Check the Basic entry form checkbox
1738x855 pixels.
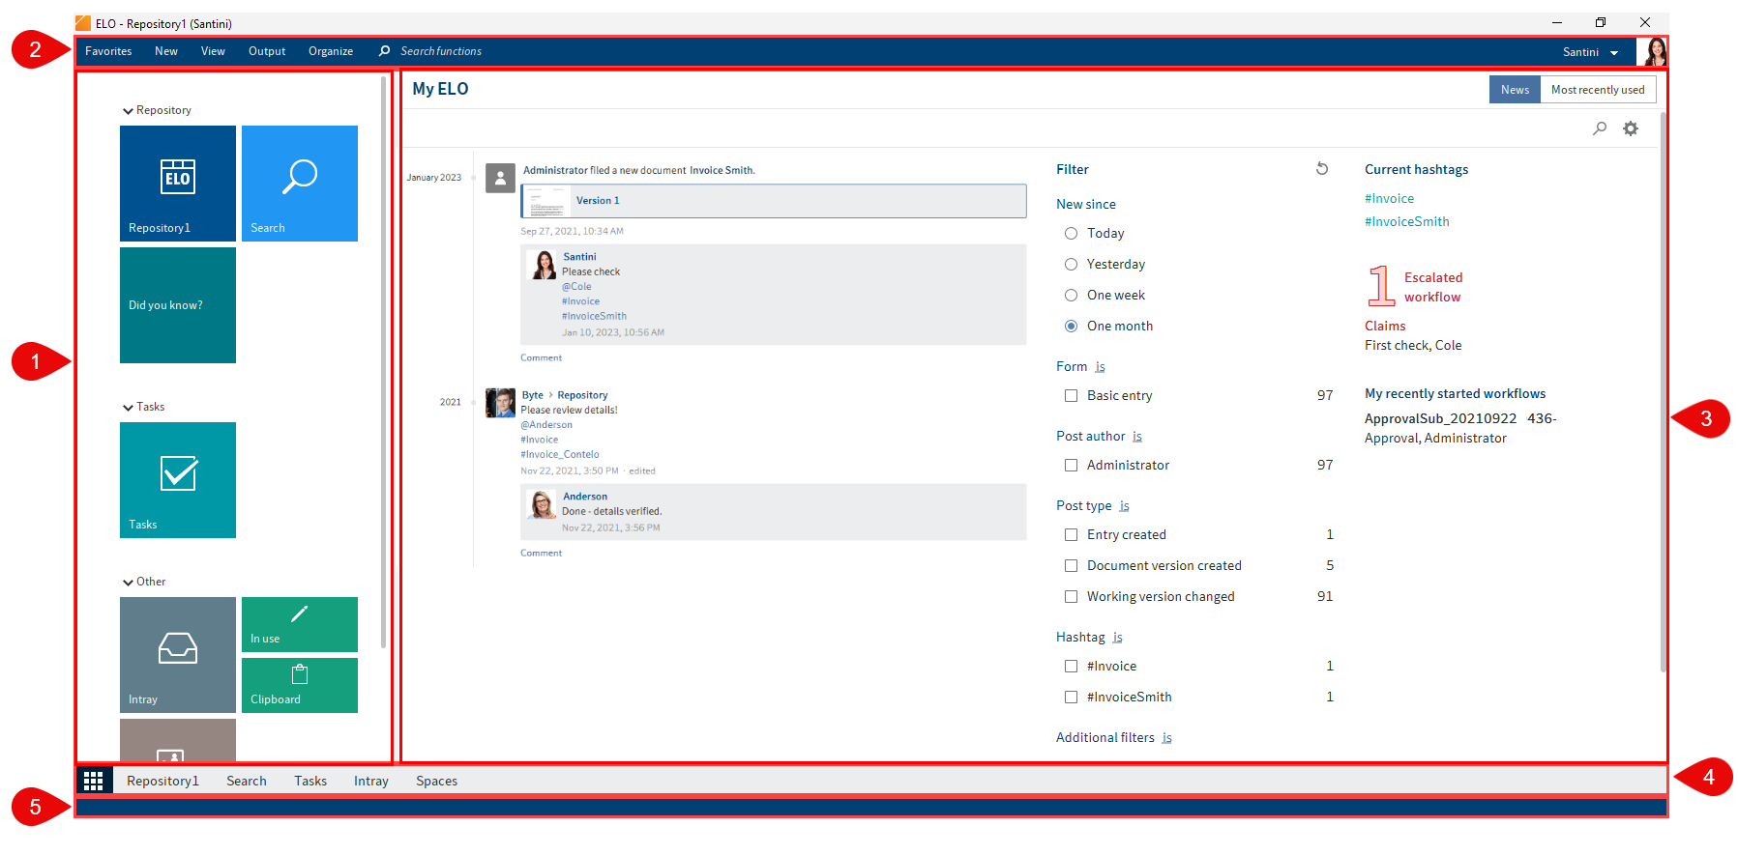pos(1071,396)
